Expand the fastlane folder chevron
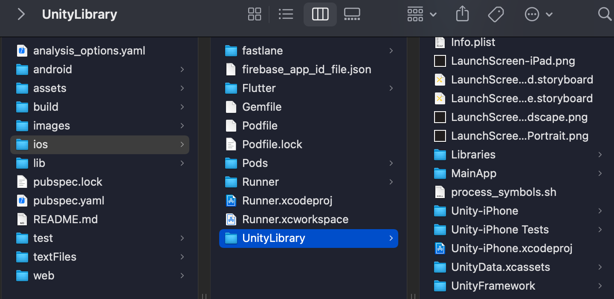The width and height of the screenshot is (614, 299). click(x=391, y=51)
